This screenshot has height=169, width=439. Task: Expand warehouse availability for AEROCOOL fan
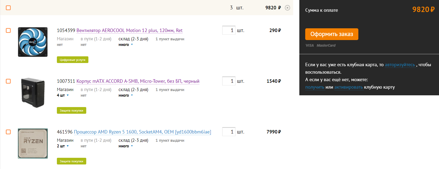pyautogui.click(x=126, y=45)
